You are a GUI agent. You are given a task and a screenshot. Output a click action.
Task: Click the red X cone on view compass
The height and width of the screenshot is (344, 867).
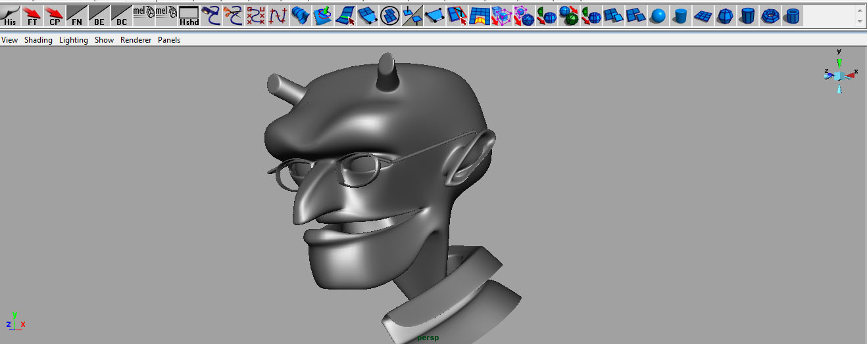(851, 75)
